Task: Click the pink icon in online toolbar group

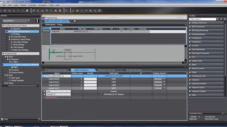Action: pyautogui.click(x=86, y=11)
